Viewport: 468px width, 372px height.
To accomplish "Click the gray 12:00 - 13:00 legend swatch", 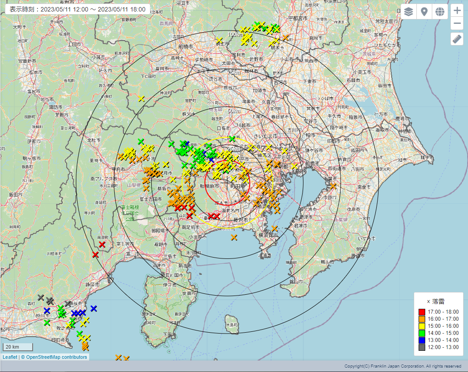I will click(x=422, y=348).
